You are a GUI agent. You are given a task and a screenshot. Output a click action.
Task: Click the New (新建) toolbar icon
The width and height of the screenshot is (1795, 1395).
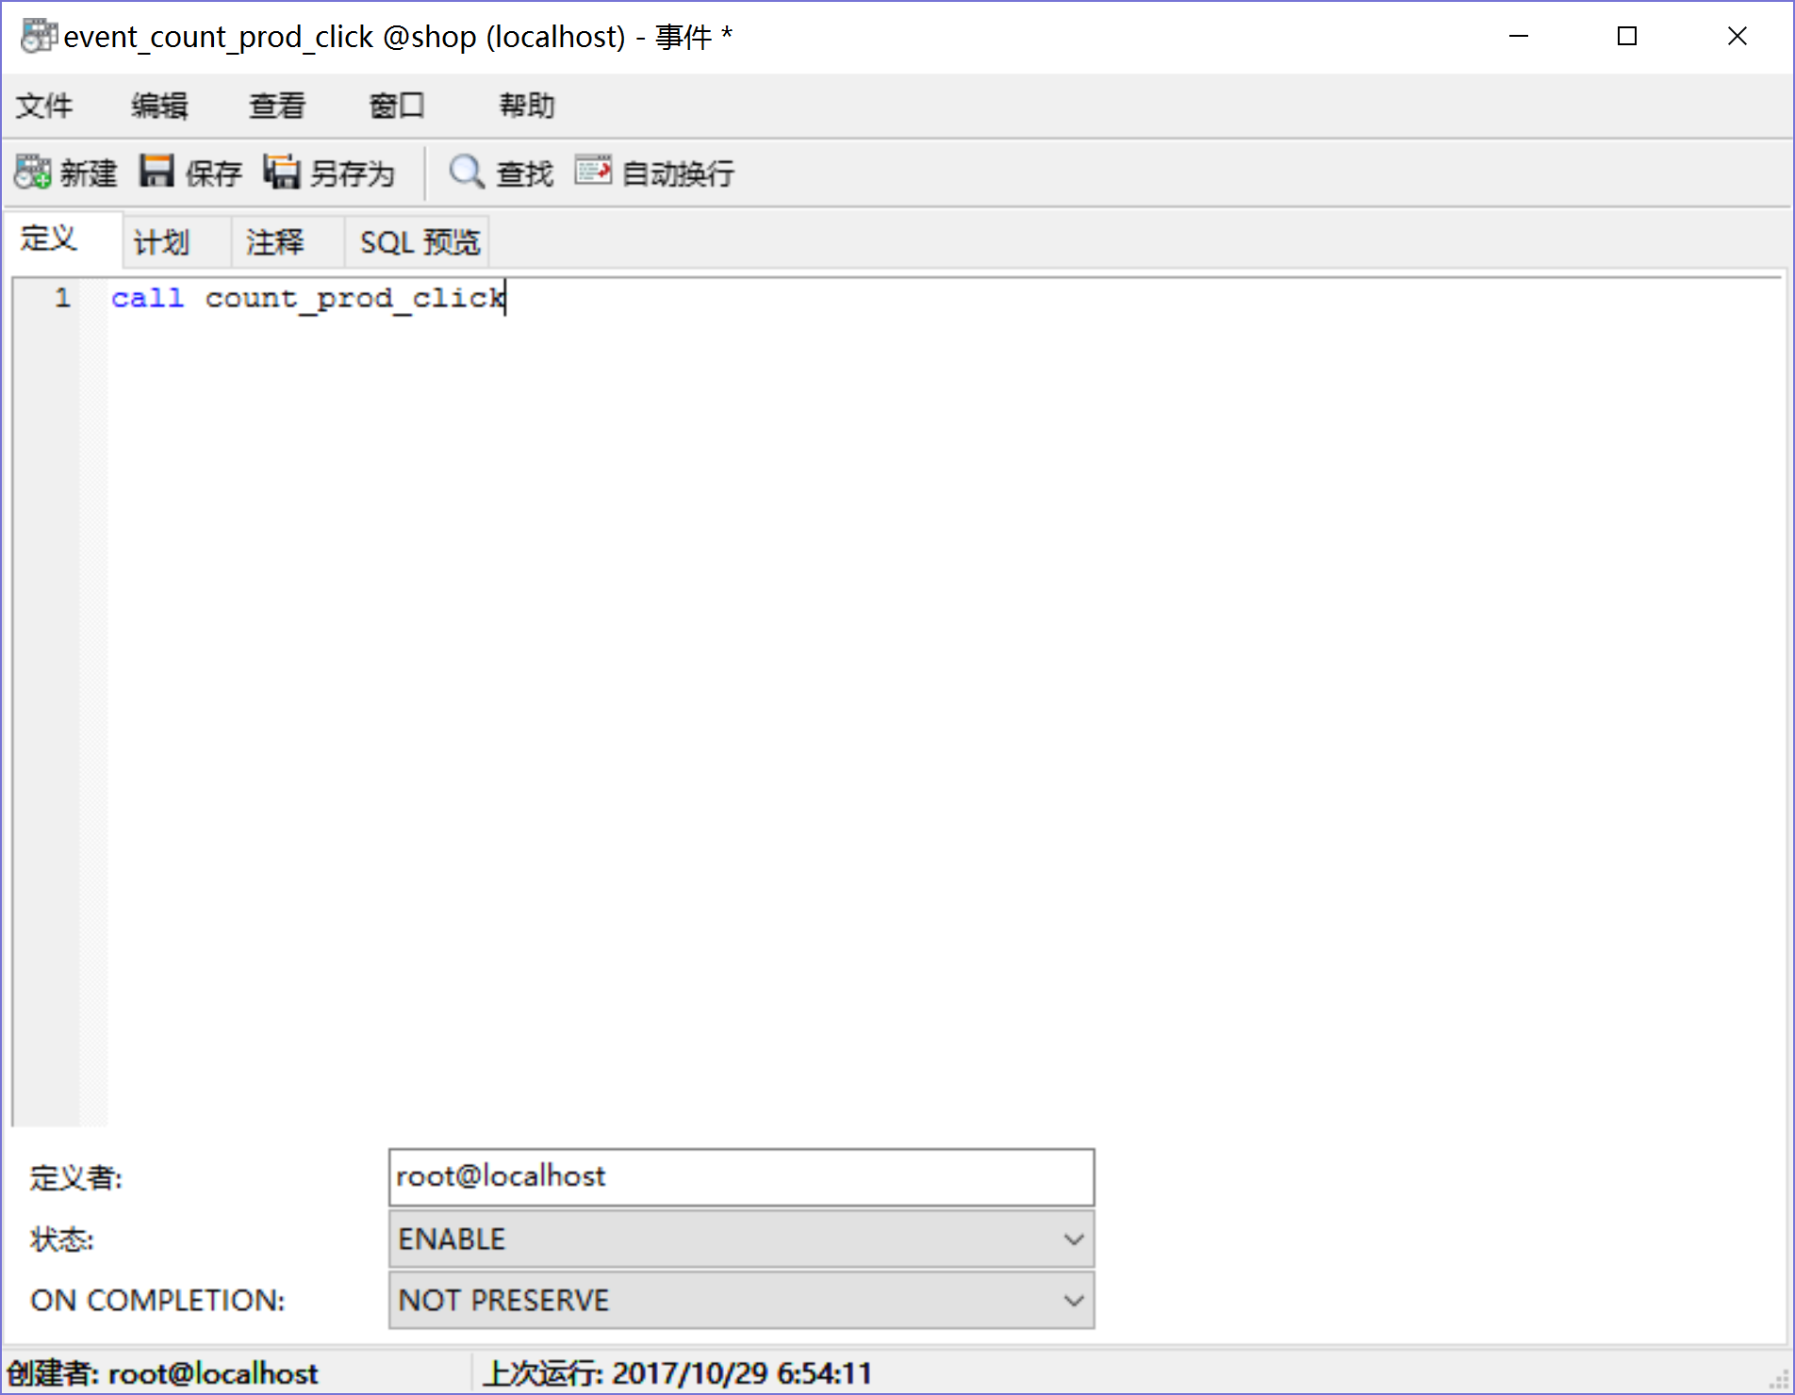[x=33, y=172]
